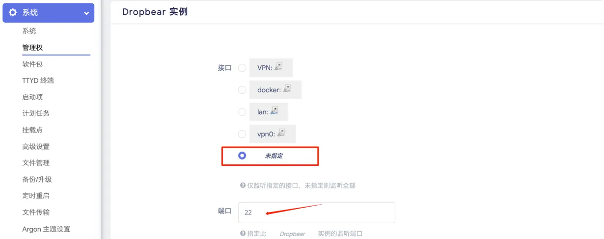Click the 端口 input field showing 22

[317, 212]
